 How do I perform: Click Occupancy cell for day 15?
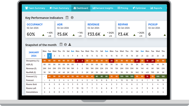click(x=111, y=61)
